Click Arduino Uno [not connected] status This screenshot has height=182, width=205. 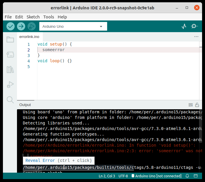(156, 176)
